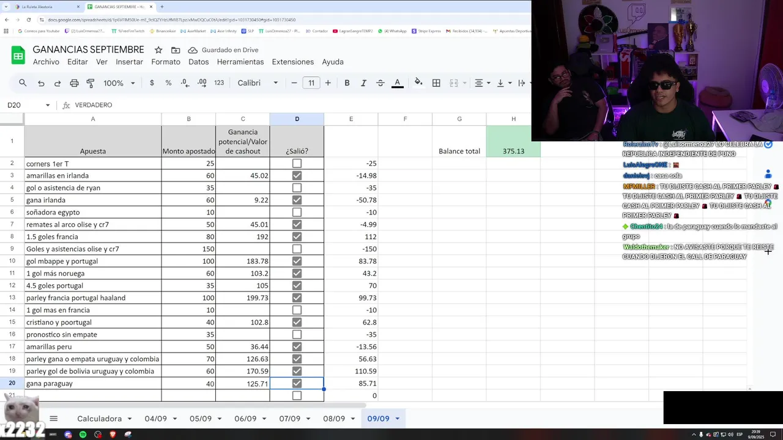
Task: Toggle strikethrough formatting
Action: 380,83
